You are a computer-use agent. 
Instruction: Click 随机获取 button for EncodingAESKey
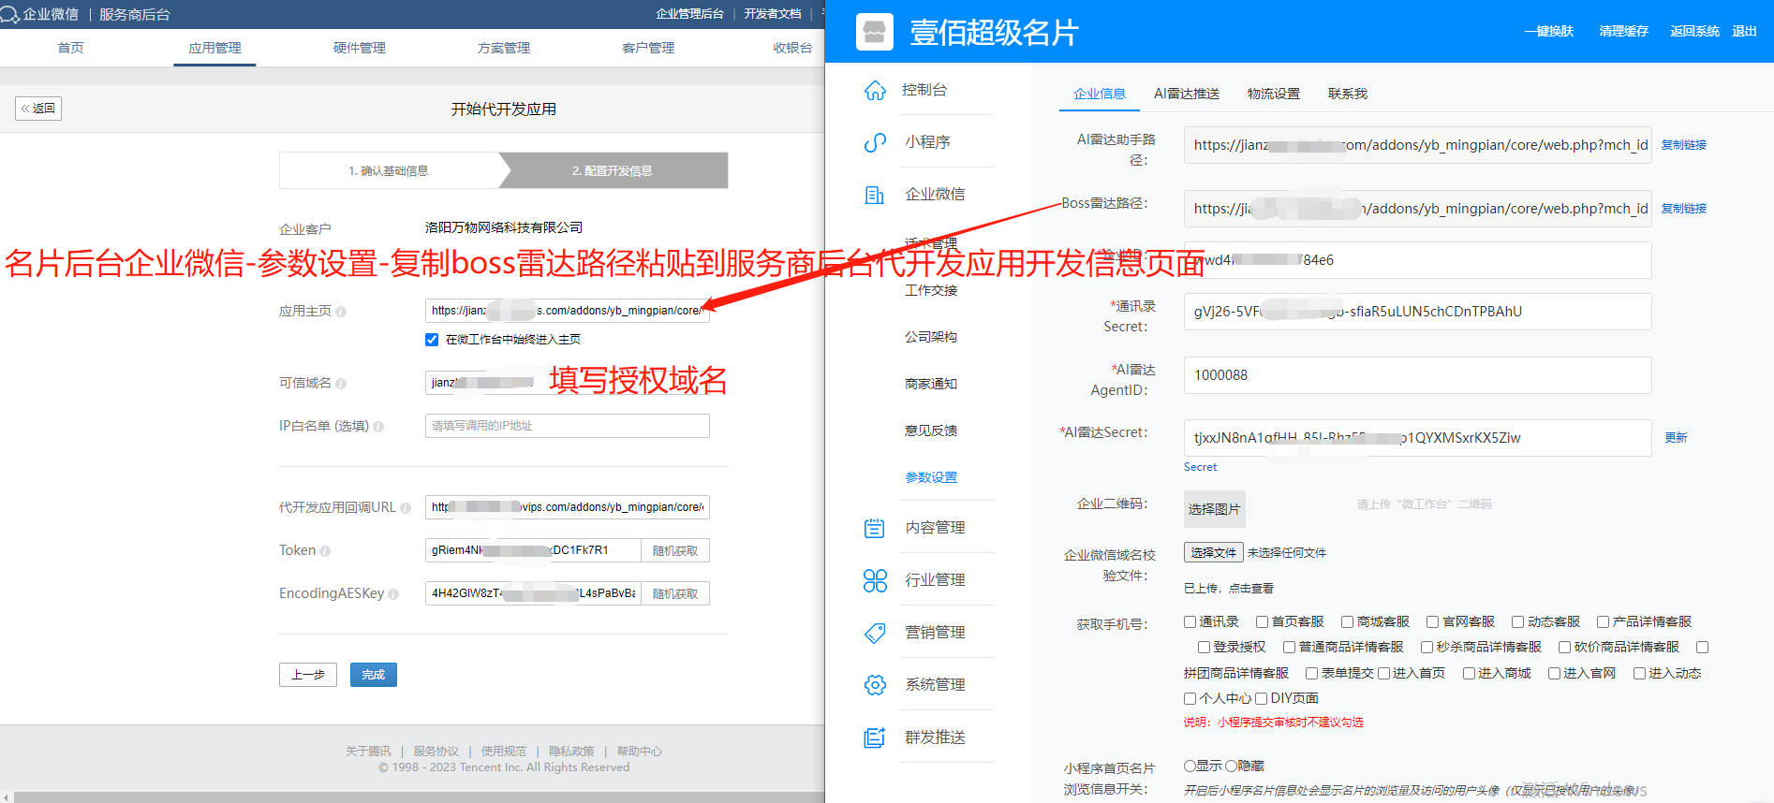click(675, 593)
